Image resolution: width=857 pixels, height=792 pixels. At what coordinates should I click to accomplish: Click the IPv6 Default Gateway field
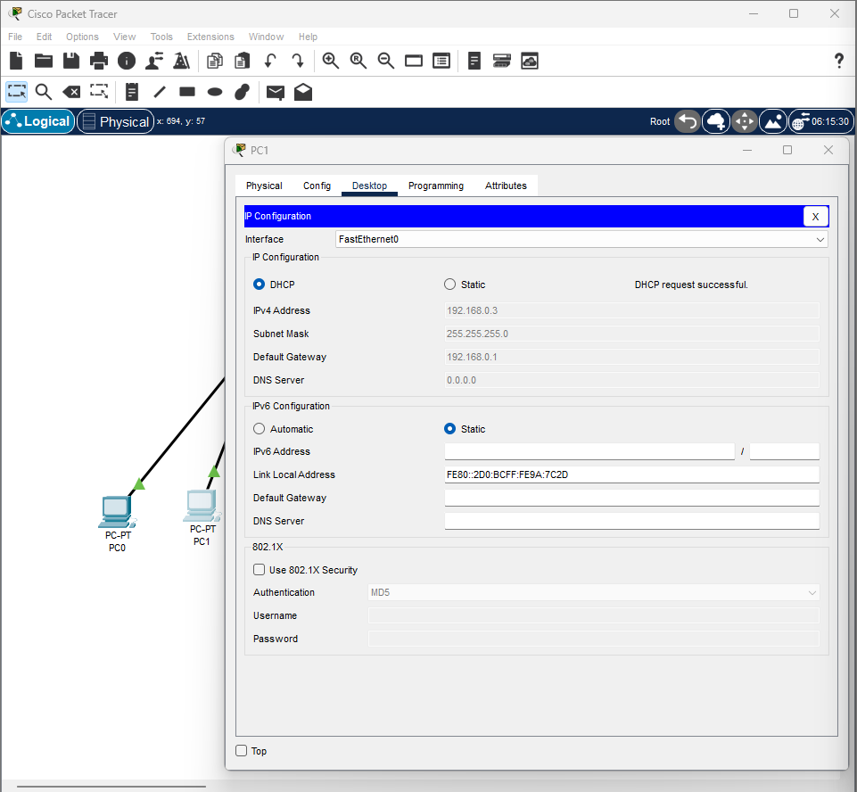click(631, 498)
